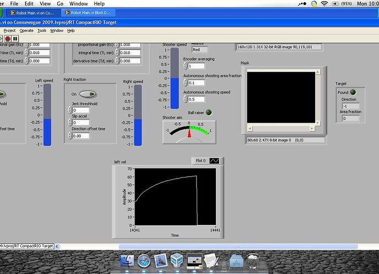The width and height of the screenshot is (379, 274).
Task: Click the Mask image scroll-right arrow
Action: [x=312, y=129]
